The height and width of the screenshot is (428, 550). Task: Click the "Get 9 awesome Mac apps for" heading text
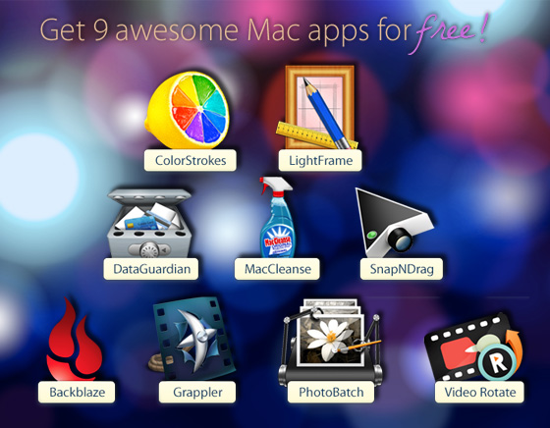point(225,30)
